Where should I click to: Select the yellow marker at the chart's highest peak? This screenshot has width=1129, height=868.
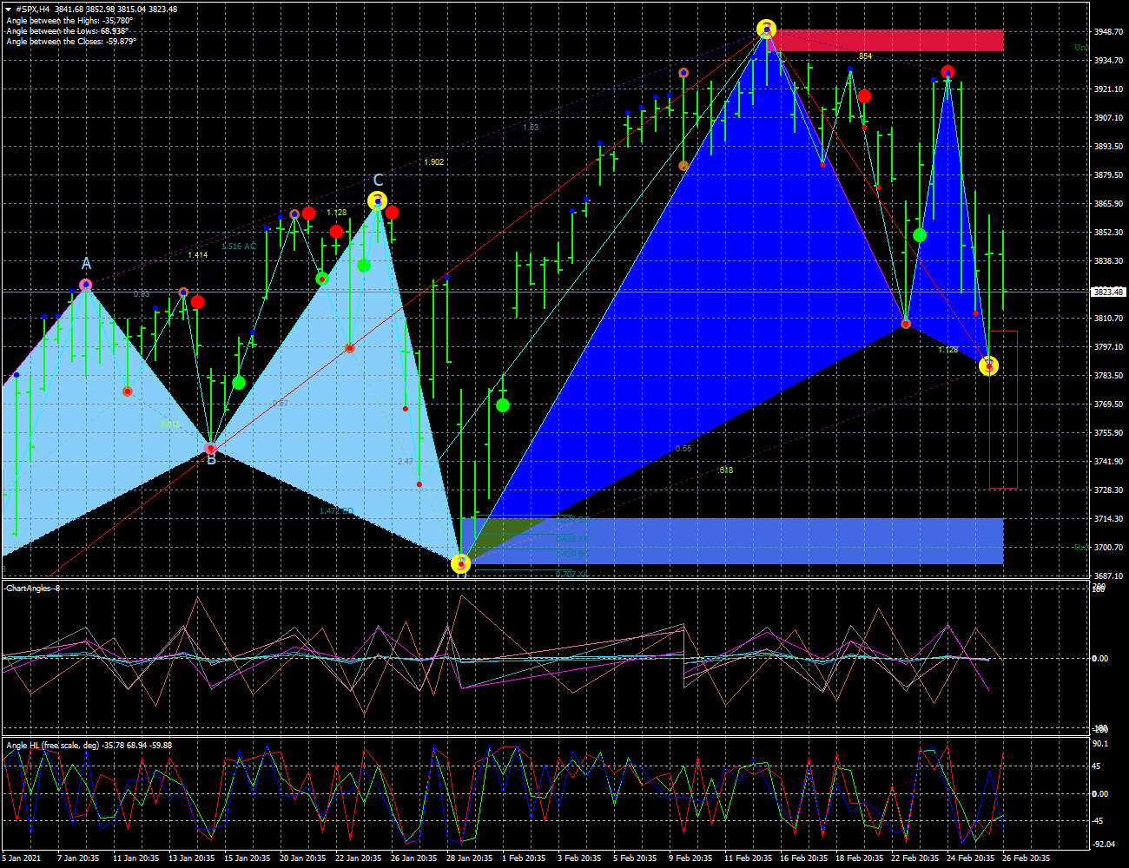pyautogui.click(x=766, y=30)
